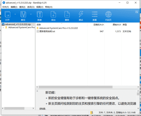Click the tree panel horizontal scrollbar thumb

(x=14, y=108)
